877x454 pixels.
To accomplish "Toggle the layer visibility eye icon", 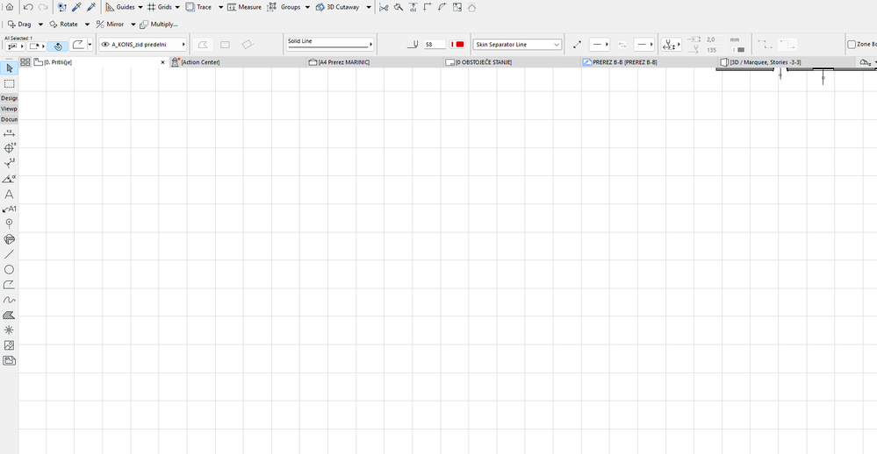I will (105, 45).
